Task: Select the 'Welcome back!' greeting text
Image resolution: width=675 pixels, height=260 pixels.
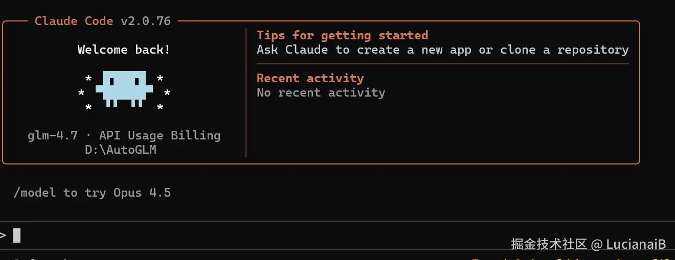Action: (124, 50)
